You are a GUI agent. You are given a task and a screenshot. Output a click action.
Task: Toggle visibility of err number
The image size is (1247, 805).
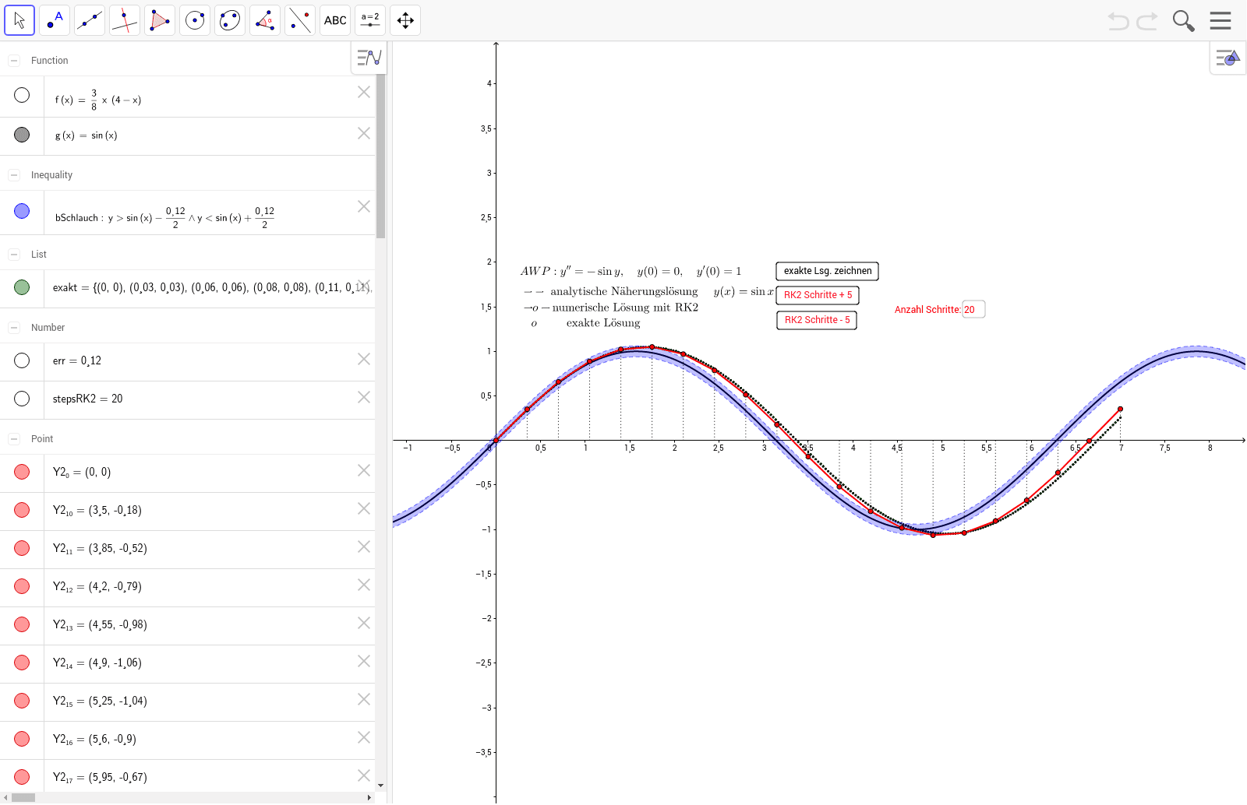click(x=22, y=360)
